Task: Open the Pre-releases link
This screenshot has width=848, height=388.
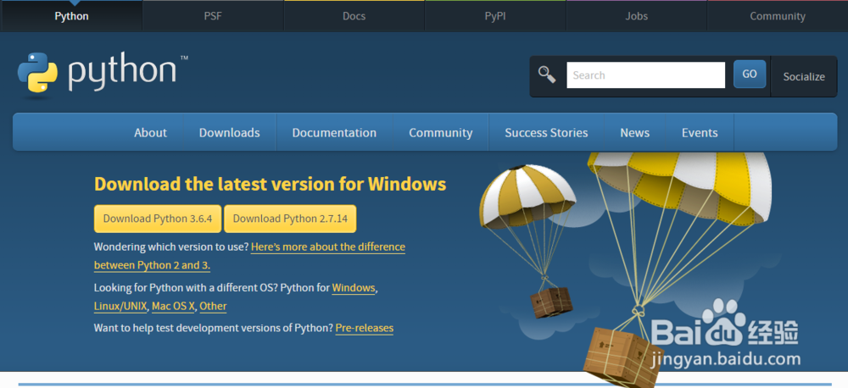Action: (x=365, y=328)
